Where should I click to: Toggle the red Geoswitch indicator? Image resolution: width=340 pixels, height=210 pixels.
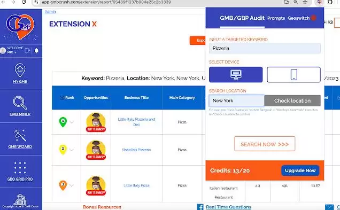click(313, 18)
